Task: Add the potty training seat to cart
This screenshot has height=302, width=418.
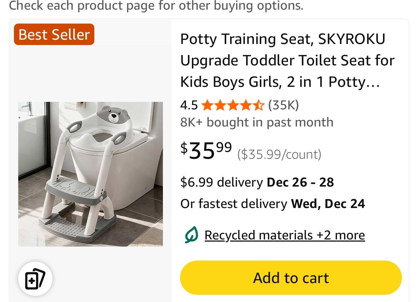Action: (291, 278)
